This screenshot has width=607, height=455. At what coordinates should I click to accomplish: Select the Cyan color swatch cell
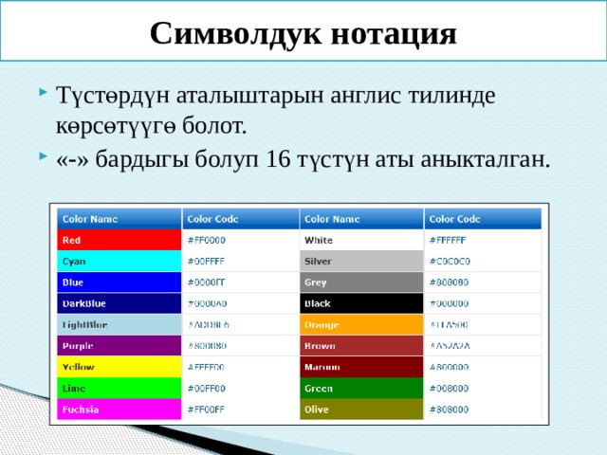click(x=120, y=262)
